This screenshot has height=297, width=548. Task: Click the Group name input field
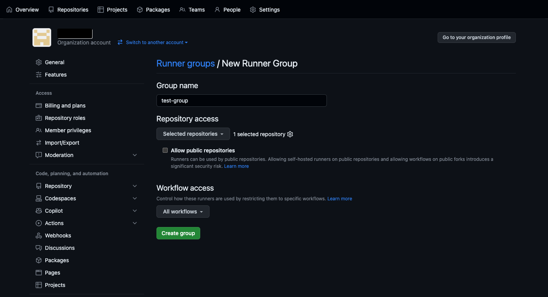point(241,100)
